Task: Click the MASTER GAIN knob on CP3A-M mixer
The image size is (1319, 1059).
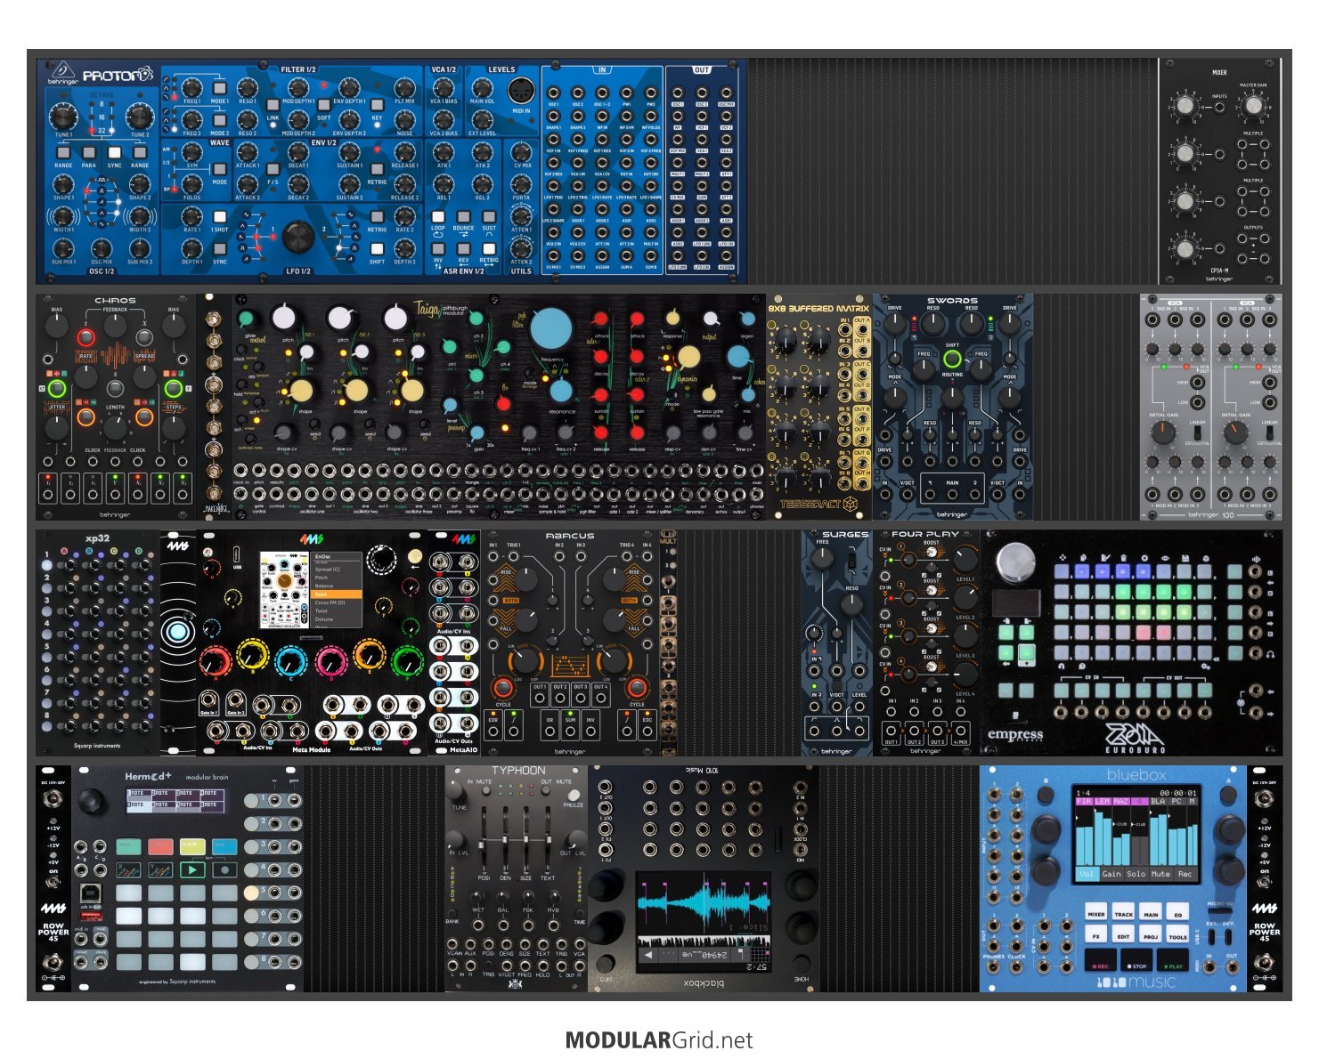Action: [x=1253, y=106]
